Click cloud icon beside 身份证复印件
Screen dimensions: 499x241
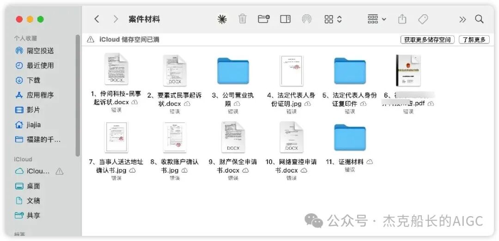pos(363,104)
